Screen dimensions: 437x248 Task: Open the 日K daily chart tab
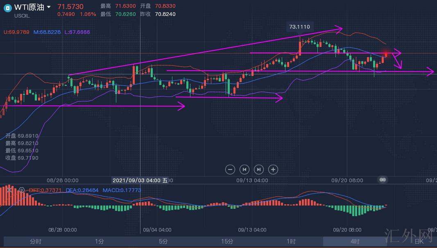tap(419, 241)
